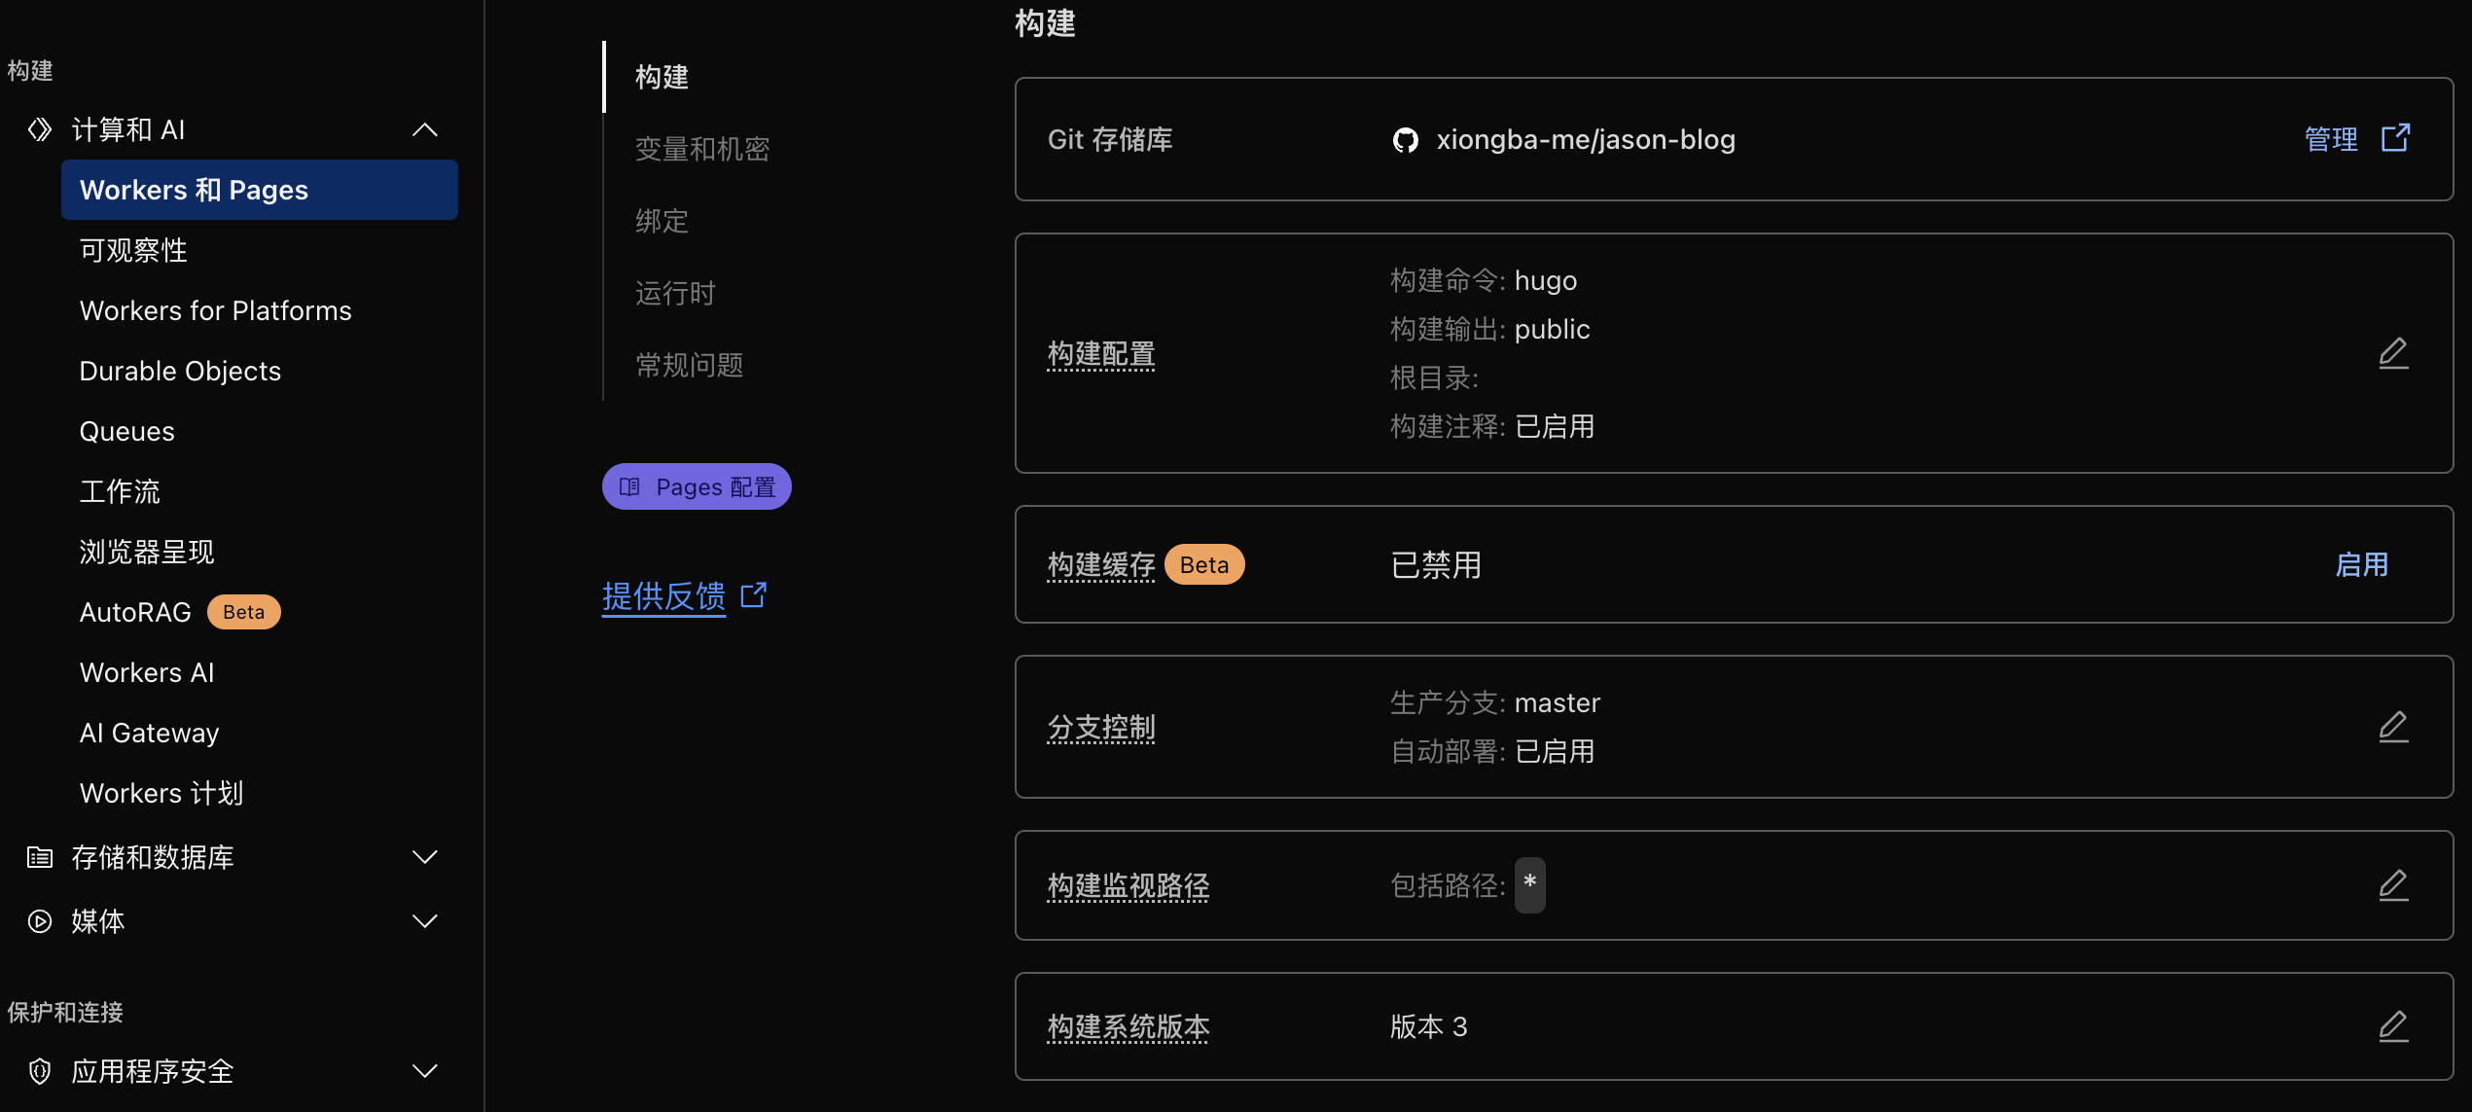Image resolution: width=2472 pixels, height=1112 pixels.
Task: Edit 构建系统版本 via the pencil icon
Action: click(x=2393, y=1026)
